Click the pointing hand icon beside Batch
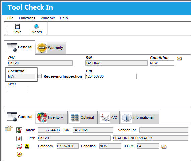The height and width of the screenshot is (161, 191). (9, 129)
